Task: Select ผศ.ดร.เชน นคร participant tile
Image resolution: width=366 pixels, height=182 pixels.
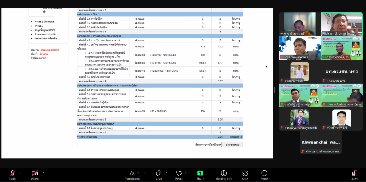Action: 342,71
